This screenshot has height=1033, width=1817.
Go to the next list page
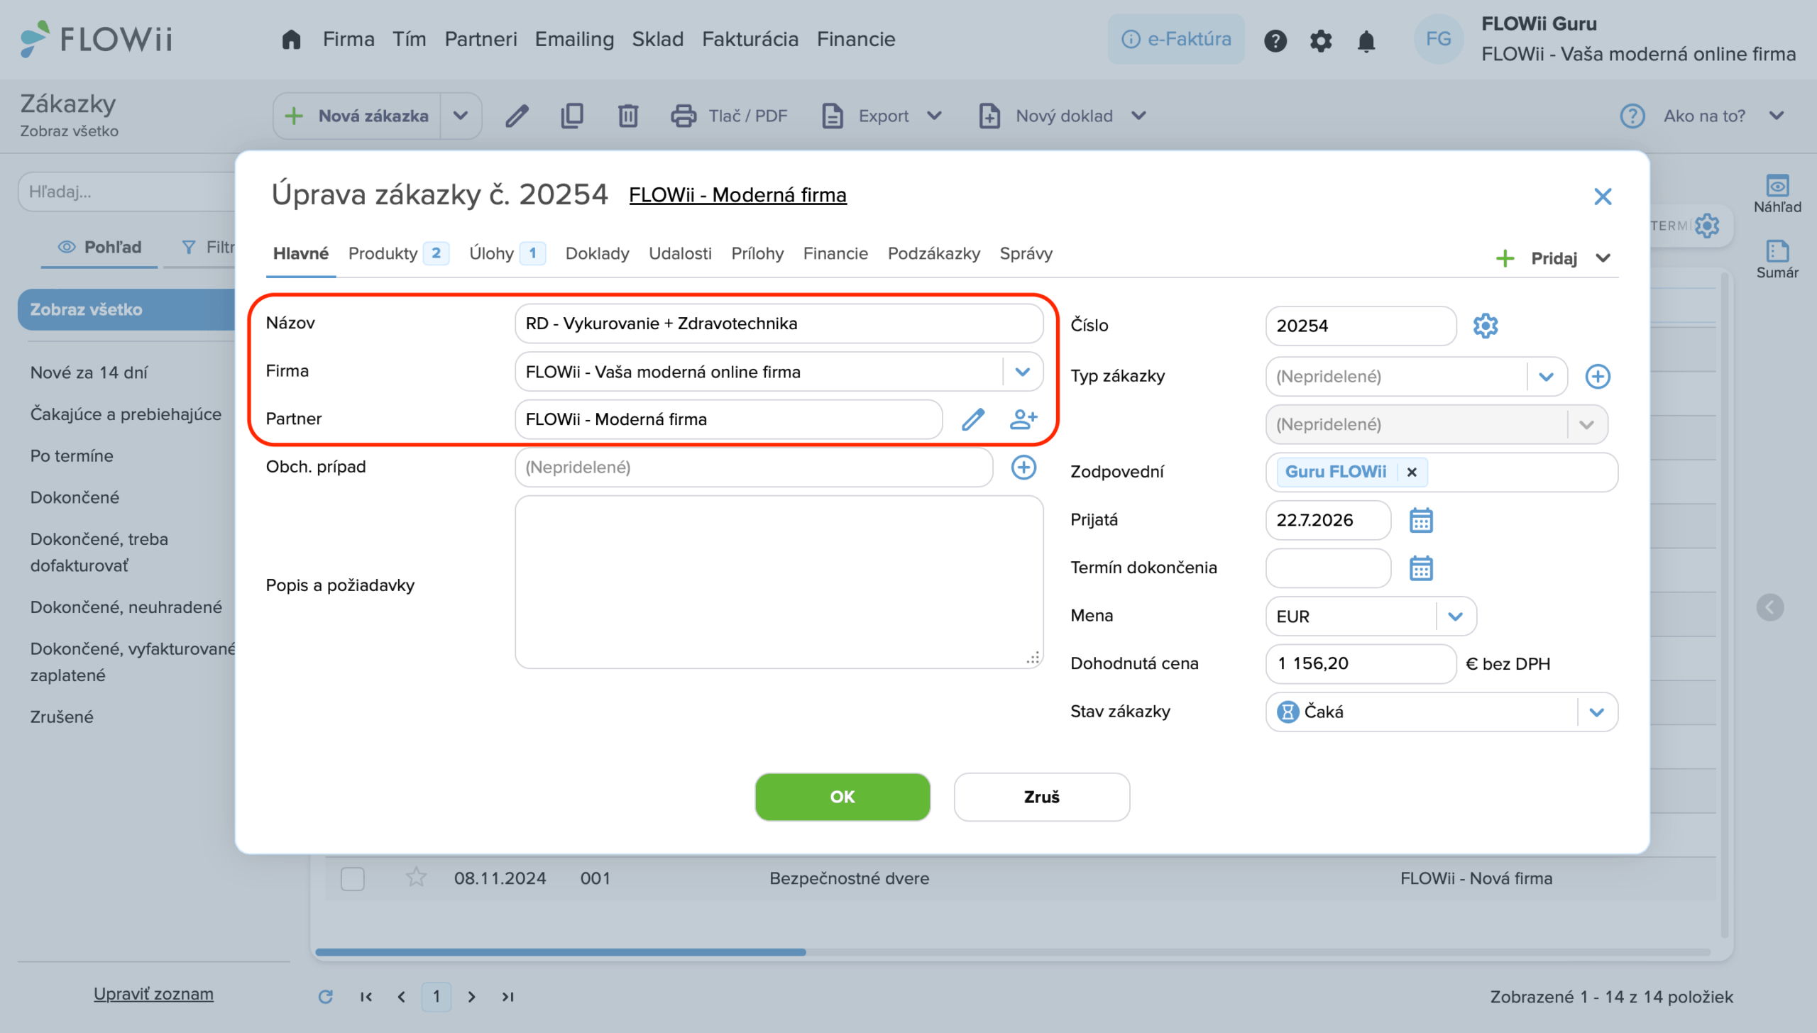[x=471, y=997]
